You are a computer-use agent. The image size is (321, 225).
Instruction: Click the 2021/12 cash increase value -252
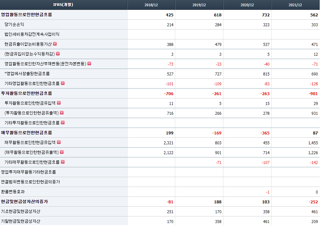pyautogui.click(x=313, y=202)
